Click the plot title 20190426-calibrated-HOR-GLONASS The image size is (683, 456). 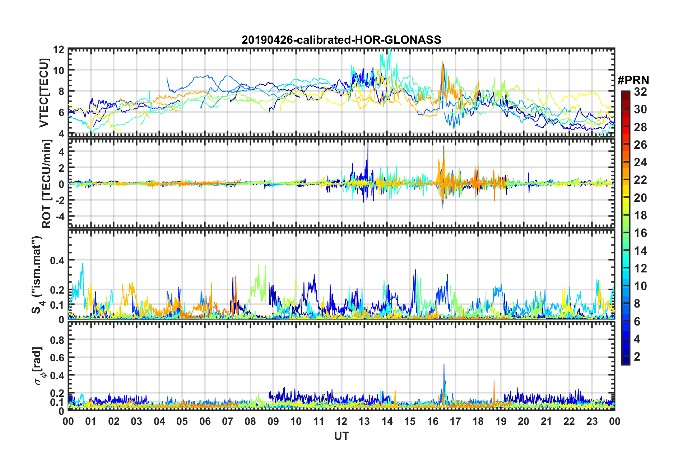pos(341,40)
